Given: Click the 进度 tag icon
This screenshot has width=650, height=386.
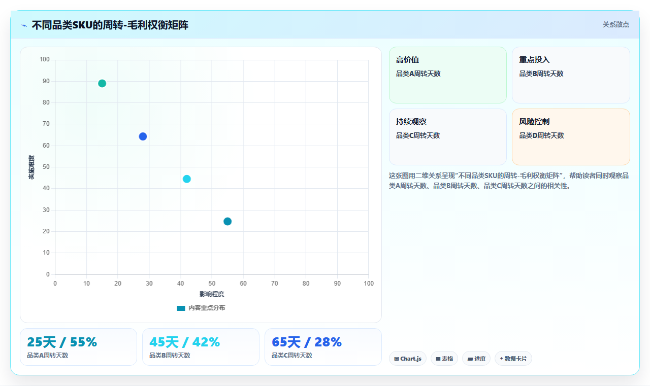Looking at the screenshot, I should click(470, 359).
